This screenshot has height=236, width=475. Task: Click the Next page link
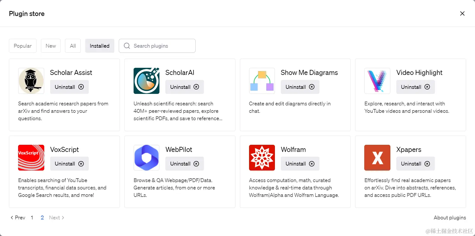pos(57,218)
